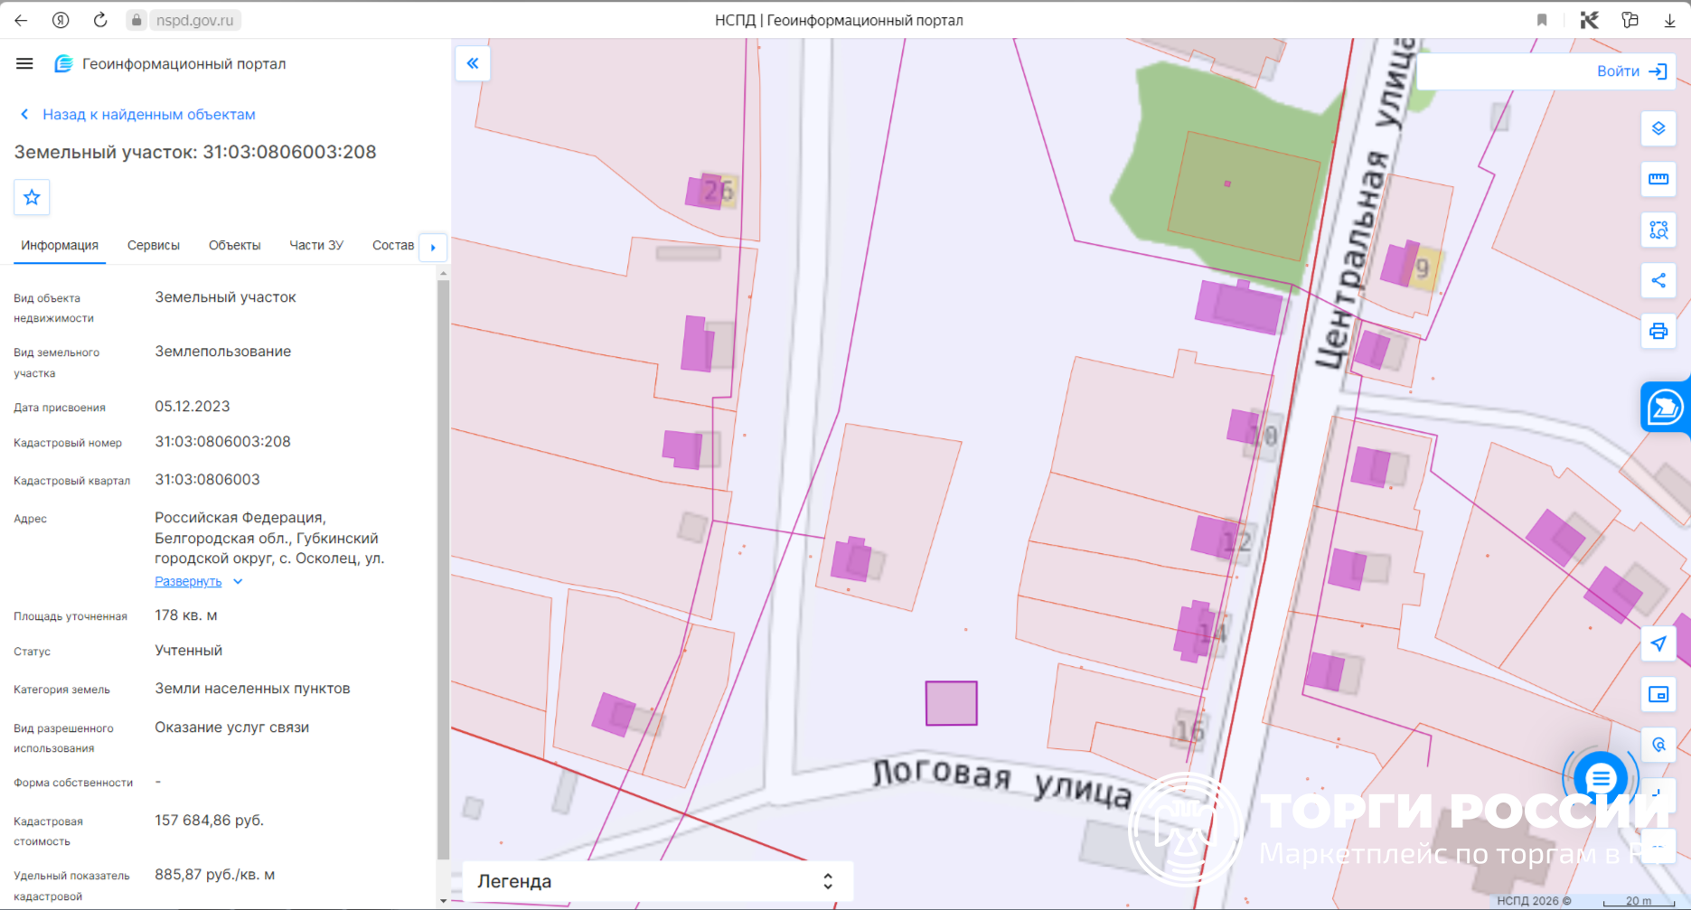Open the overview mini-map
This screenshot has width=1691, height=910.
point(1658,694)
